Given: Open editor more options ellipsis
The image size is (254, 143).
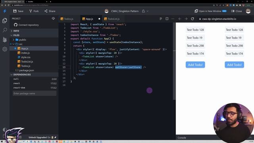Looking at the screenshot, I should pyautogui.click(x=173, y=19).
